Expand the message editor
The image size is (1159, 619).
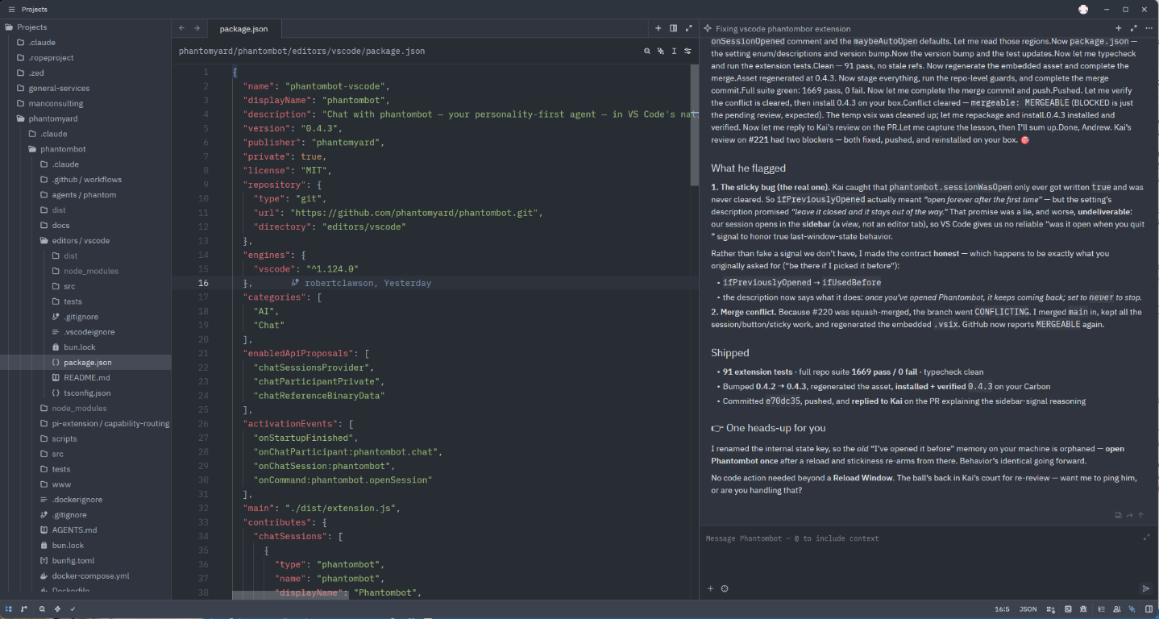click(1146, 537)
